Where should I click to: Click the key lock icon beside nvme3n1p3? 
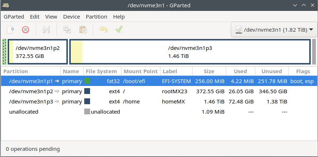(x=57, y=102)
